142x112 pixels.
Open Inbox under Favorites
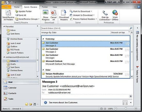point(11,30)
